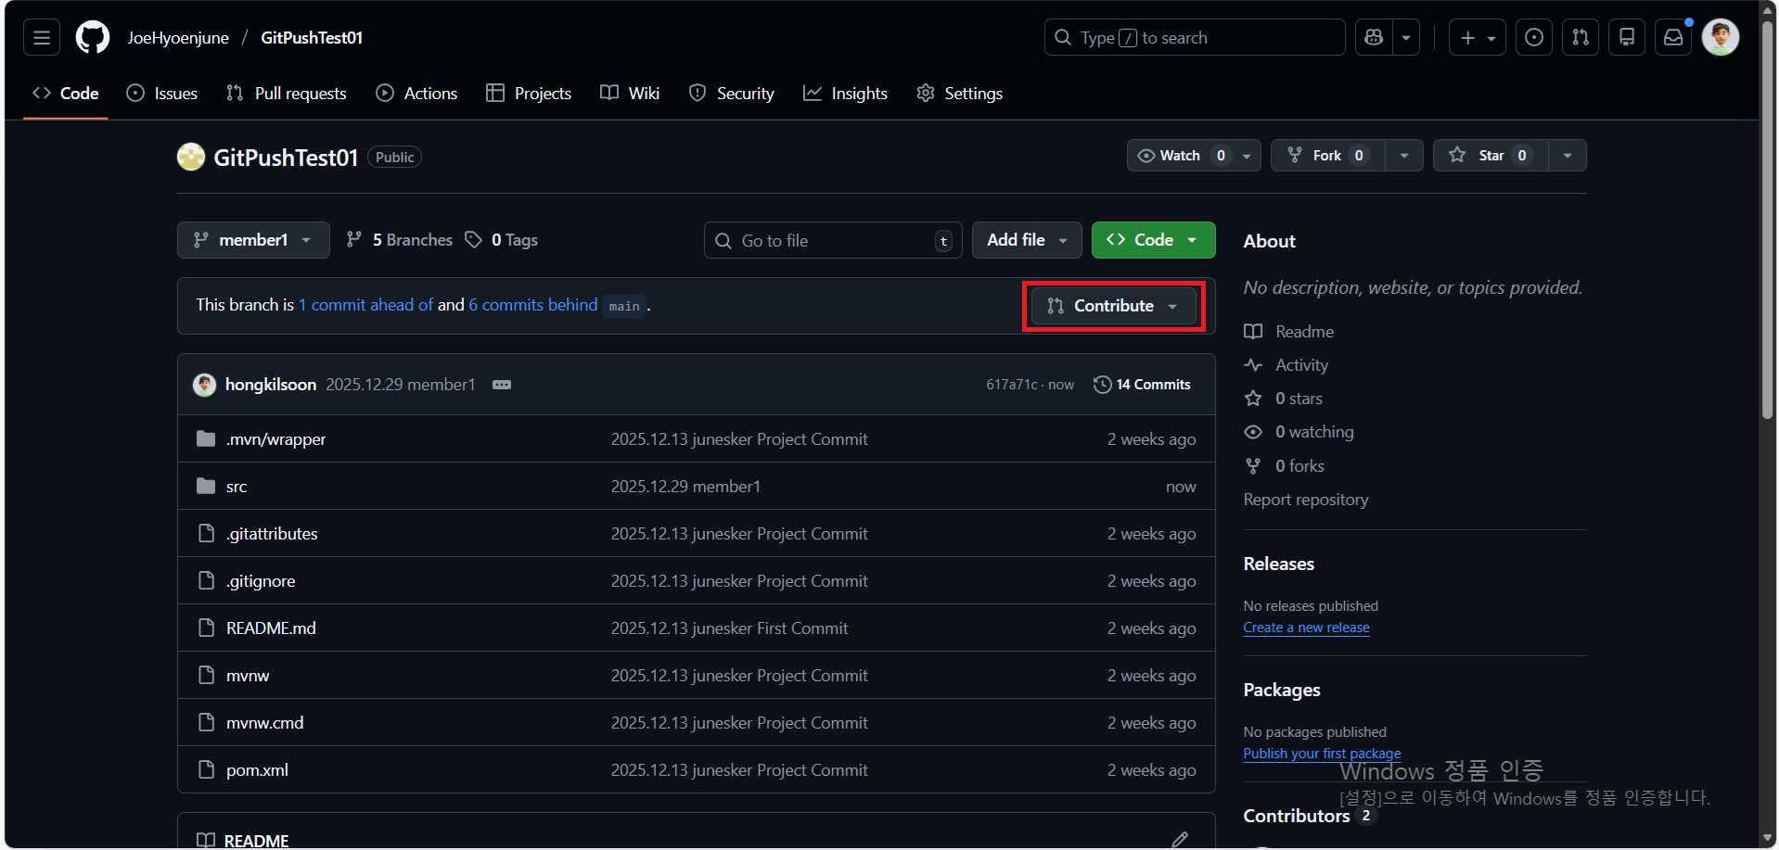Screen dimensions: 1779x850
Task: Open the .gitattributes file
Action: 272,534
